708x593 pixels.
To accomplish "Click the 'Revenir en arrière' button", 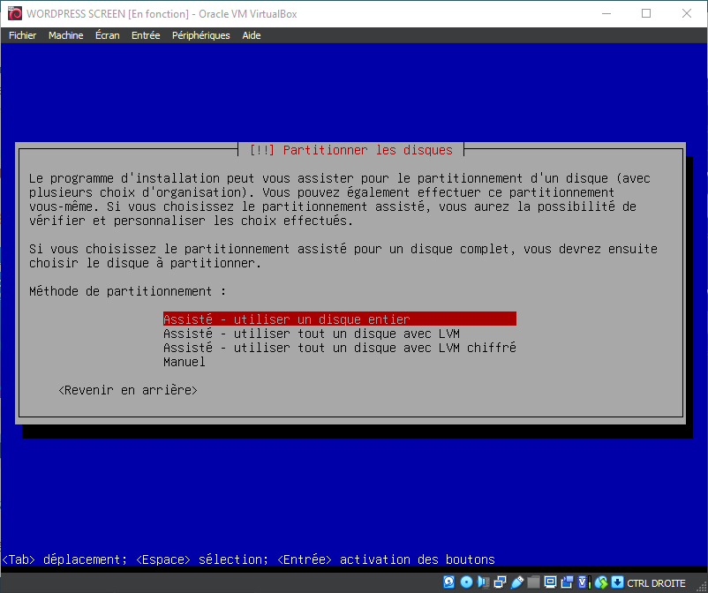I will pos(128,390).
